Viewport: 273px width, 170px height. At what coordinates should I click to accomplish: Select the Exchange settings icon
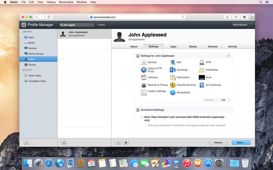tap(173, 70)
